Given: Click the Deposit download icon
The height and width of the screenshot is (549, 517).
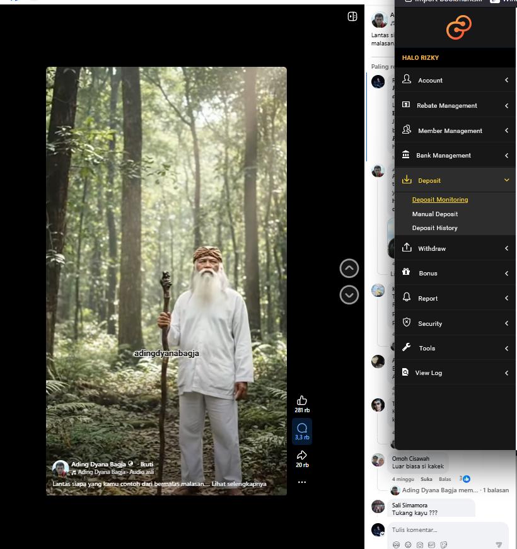Looking at the screenshot, I should tap(407, 180).
